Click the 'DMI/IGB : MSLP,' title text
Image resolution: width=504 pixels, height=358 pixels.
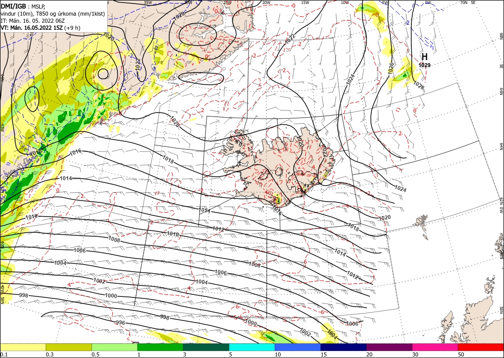[x=23, y=6]
